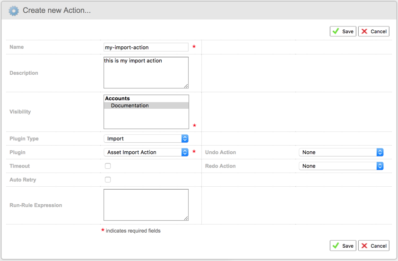Viewport: 398px width, 261px height.
Task: Click the gear icon beside Create new Action
Action: pos(14,10)
